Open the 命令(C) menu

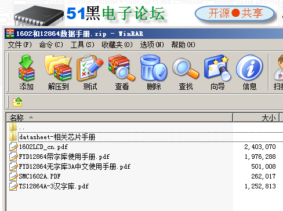pos(51,45)
